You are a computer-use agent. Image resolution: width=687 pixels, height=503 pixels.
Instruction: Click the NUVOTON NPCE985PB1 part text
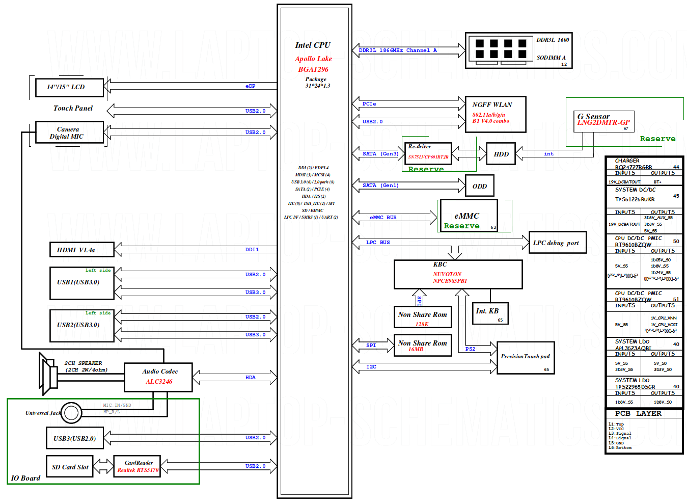click(450, 278)
